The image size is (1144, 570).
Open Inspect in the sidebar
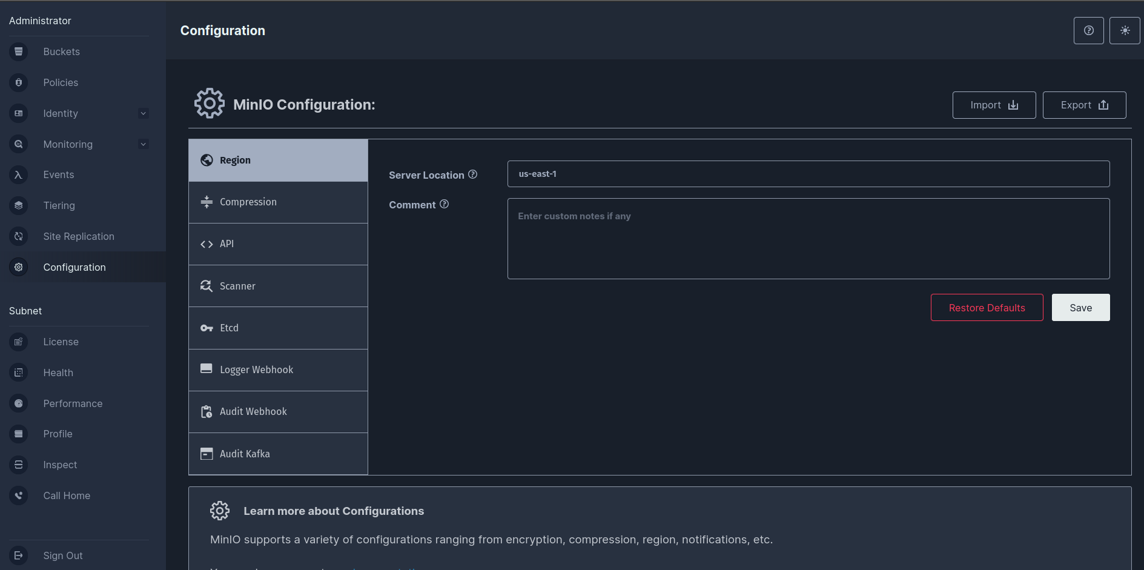60,465
